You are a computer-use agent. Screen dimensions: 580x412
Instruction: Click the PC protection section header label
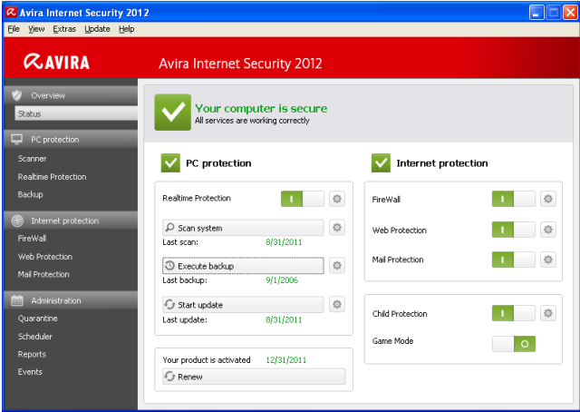55,140
